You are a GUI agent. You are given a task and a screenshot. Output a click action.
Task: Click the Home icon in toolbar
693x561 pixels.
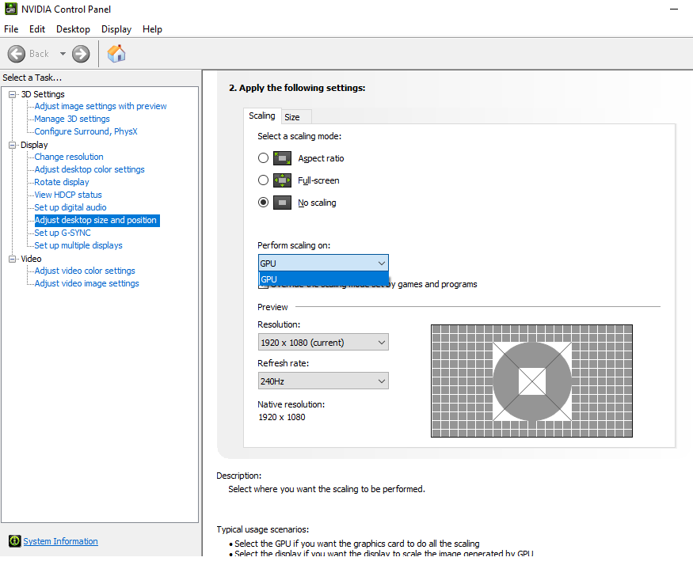116,54
